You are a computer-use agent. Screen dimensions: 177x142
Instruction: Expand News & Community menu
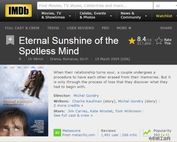pyautogui.click(x=133, y=15)
